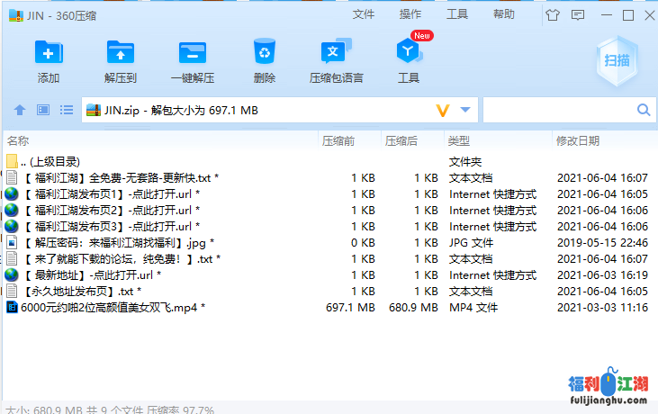Open the skin (shirt) icon in title bar
This screenshot has height=414, width=658.
click(x=552, y=14)
